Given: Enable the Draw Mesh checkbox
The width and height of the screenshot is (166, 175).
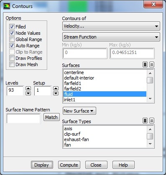Looking at the screenshot, I should pyautogui.click(x=12, y=64).
